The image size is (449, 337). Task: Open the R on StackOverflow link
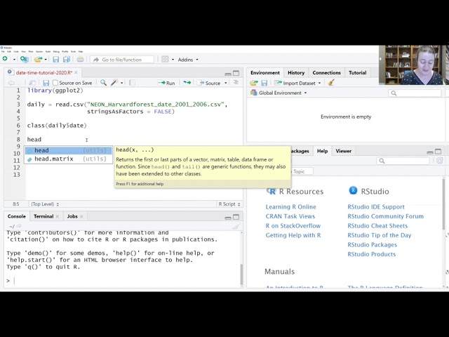(293, 226)
